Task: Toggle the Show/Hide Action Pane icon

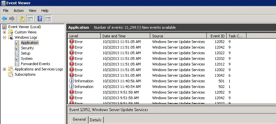Action: coord(48,19)
